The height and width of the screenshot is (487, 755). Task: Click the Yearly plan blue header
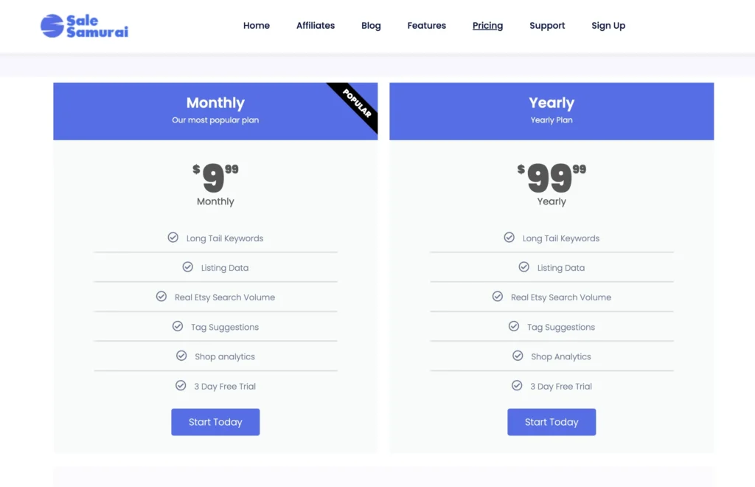tap(552, 111)
